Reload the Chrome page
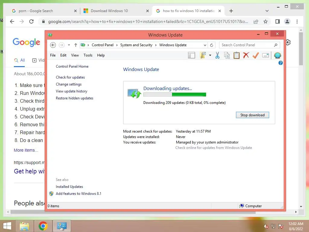 coord(31,21)
